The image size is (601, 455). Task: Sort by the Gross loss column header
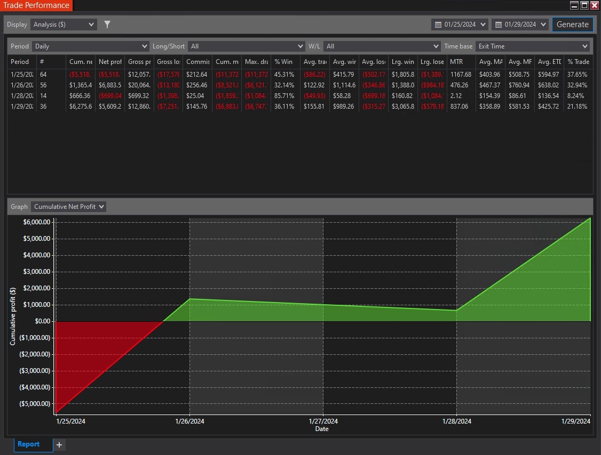[168, 62]
